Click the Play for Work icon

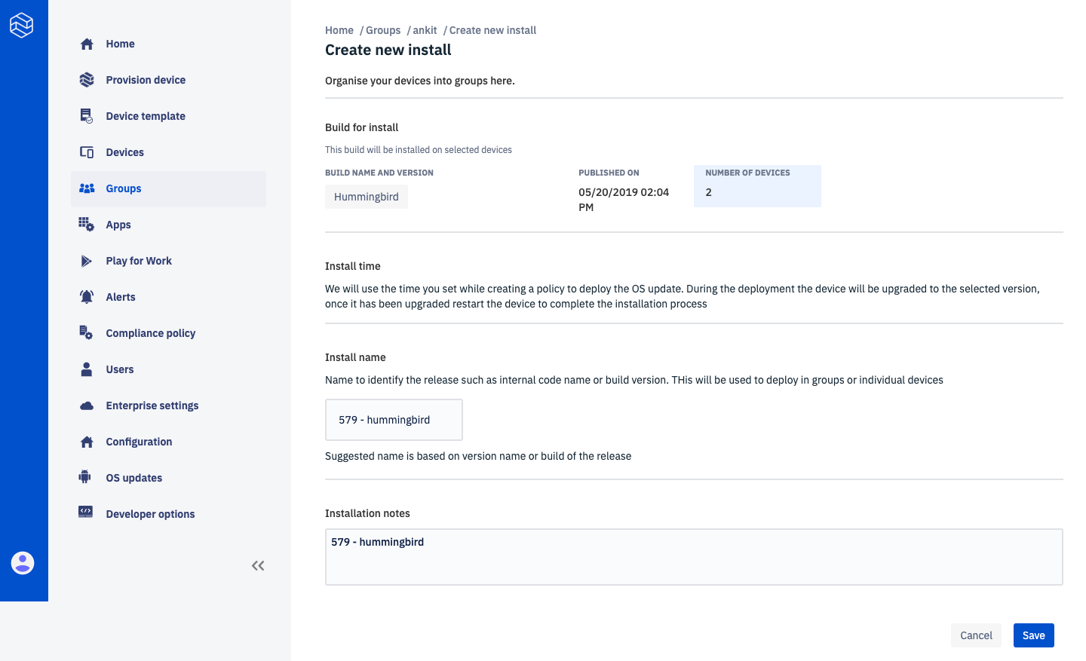[x=87, y=261]
